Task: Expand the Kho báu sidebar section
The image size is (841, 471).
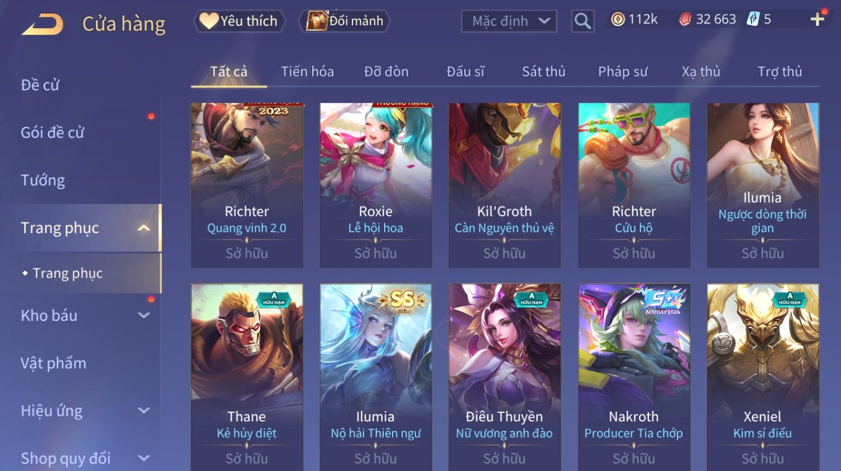Action: pyautogui.click(x=144, y=315)
